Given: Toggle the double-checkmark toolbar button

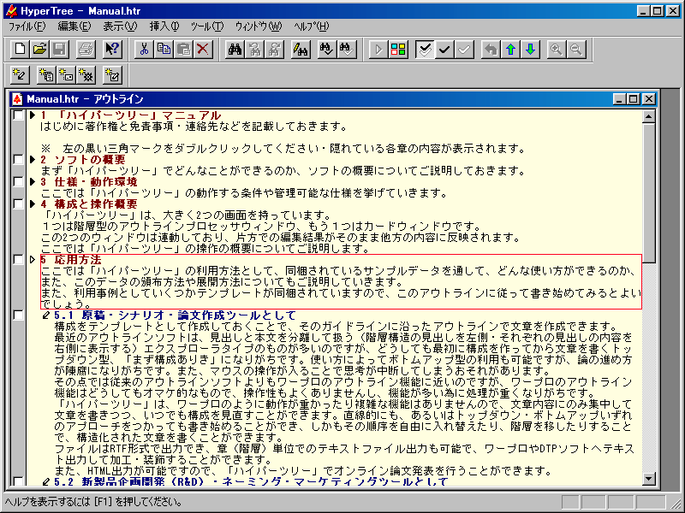Looking at the screenshot, I should click(x=424, y=50).
